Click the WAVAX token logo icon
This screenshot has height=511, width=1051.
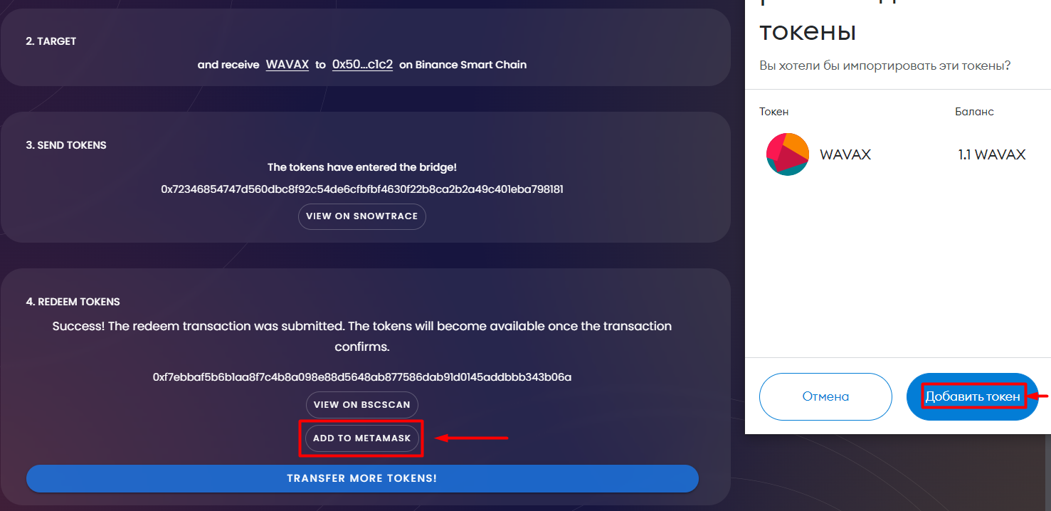(x=787, y=154)
